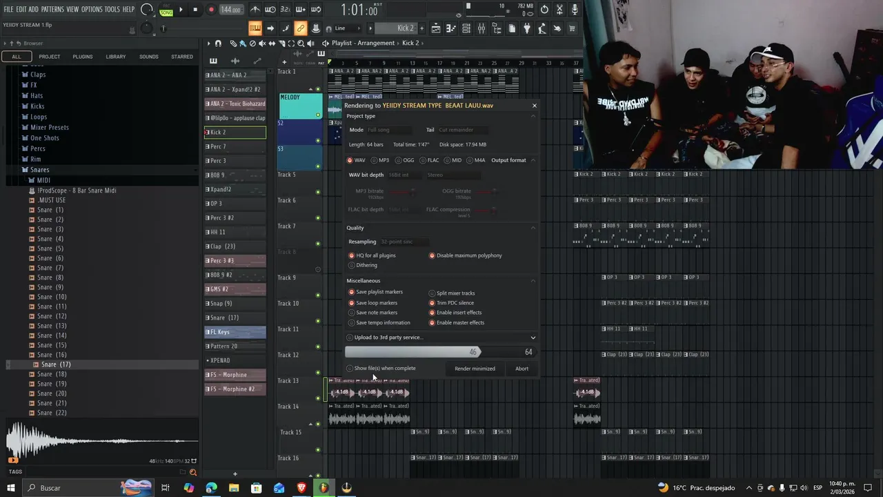The image size is (883, 497).
Task: Open the Mixer icon in top toolbar
Action: [x=482, y=28]
